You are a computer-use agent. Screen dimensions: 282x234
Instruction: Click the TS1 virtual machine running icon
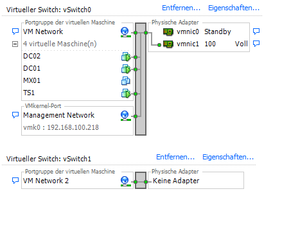126,93
